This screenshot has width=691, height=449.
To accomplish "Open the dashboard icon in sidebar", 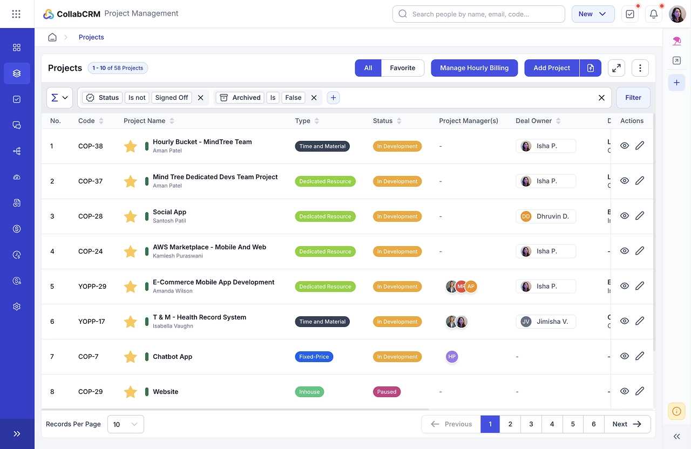I will pyautogui.click(x=17, y=47).
